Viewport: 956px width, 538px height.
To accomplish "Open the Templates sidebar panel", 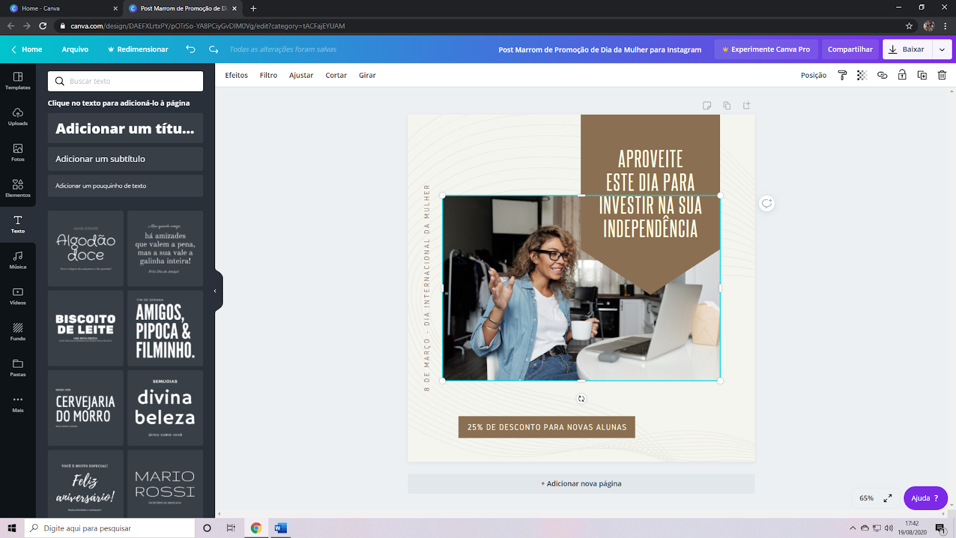I will (18, 81).
